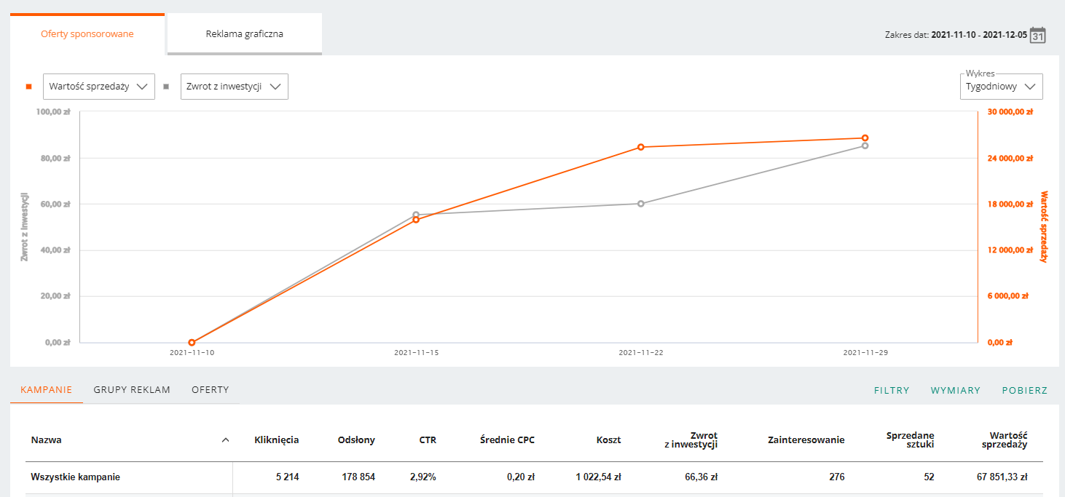The image size is (1065, 497).
Task: Open the Wartość sprzedaży metric dropdown
Action: coord(99,87)
